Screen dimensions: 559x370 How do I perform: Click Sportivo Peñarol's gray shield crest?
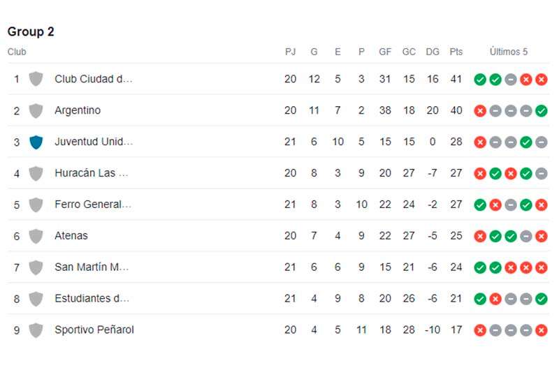pos(36,330)
